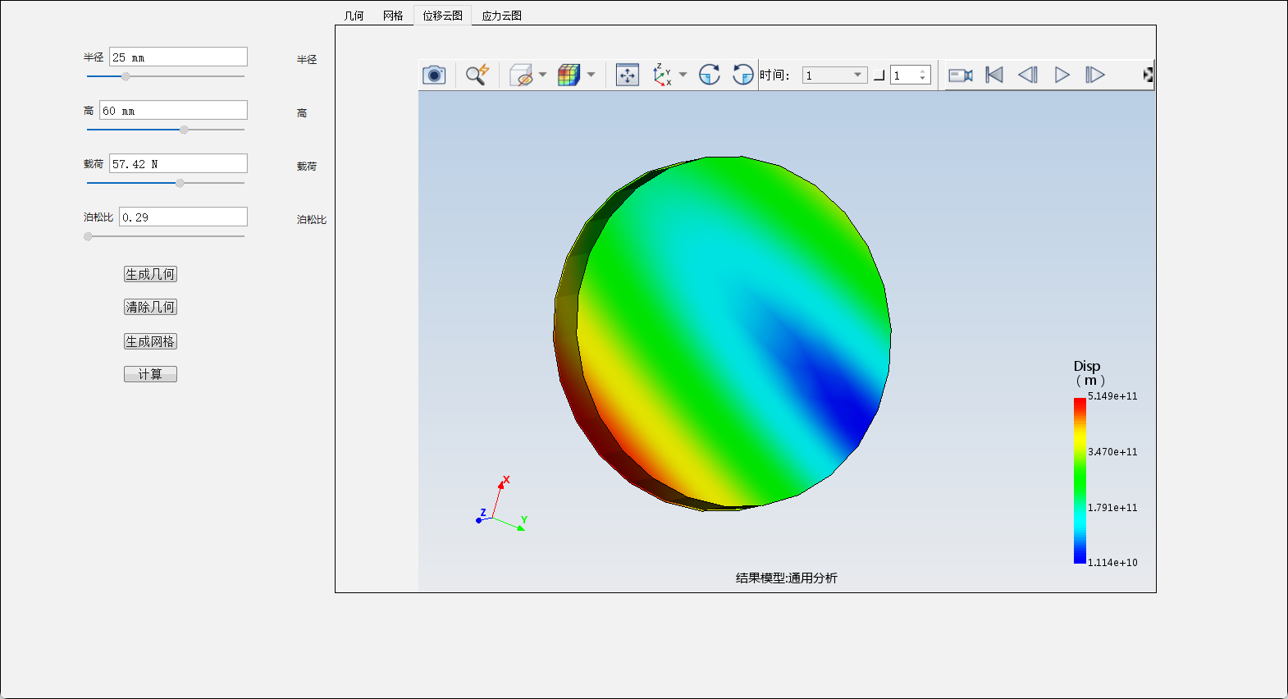Click the 泊松比 input field showing 0.29
The width and height of the screenshot is (1288, 699).
click(x=183, y=217)
